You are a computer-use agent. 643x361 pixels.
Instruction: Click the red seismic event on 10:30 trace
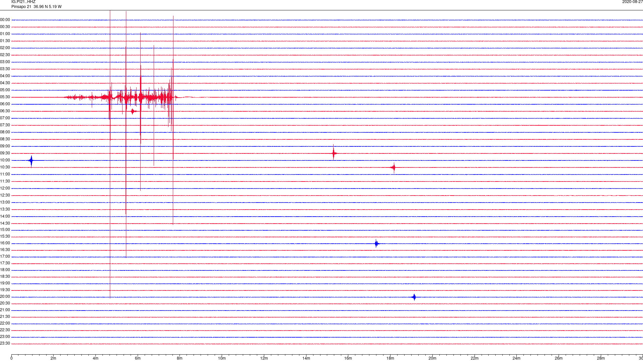[x=394, y=167]
